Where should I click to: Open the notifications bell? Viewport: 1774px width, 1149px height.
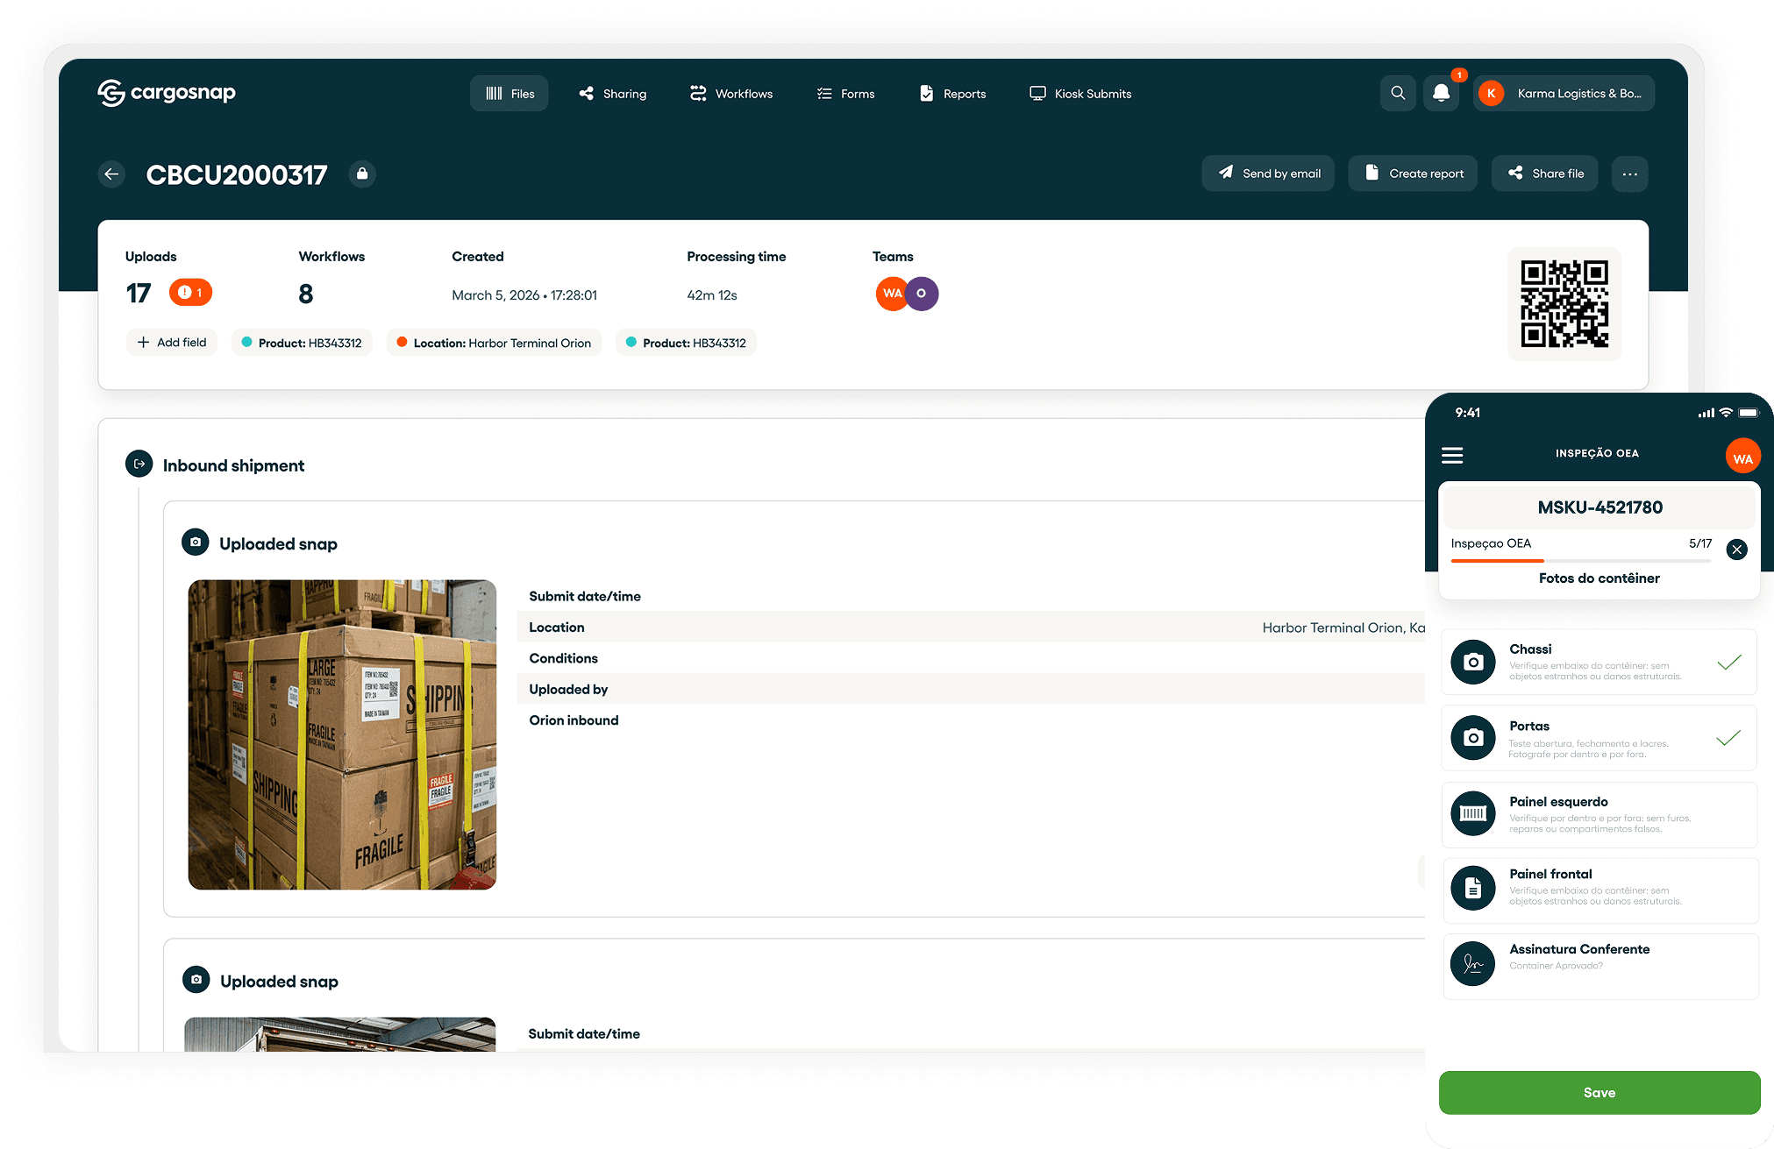tap(1441, 93)
